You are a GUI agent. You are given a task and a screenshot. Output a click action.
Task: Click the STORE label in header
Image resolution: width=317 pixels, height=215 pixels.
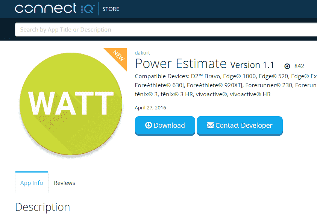pyautogui.click(x=111, y=9)
